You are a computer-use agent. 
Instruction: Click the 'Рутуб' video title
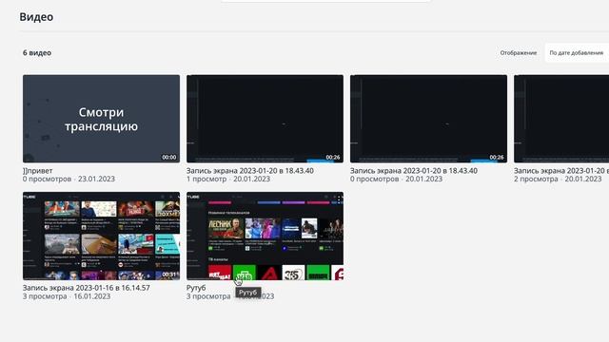pyautogui.click(x=196, y=288)
